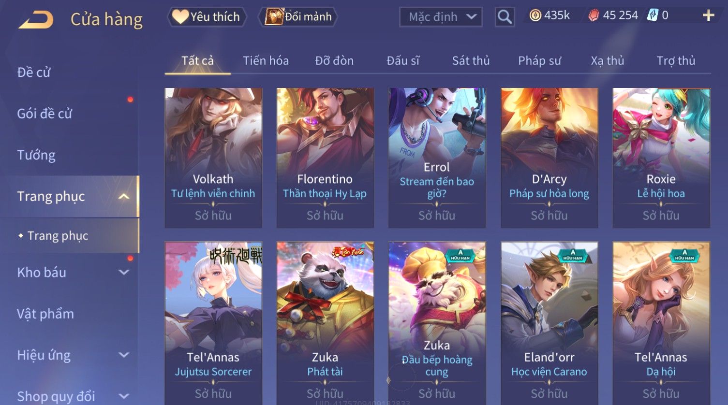Expand the Kho báu sidebar section
The height and width of the screenshot is (405, 728).
click(124, 273)
